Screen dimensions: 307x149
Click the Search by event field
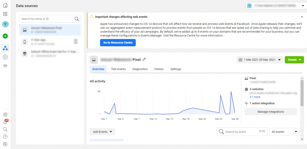242,132
